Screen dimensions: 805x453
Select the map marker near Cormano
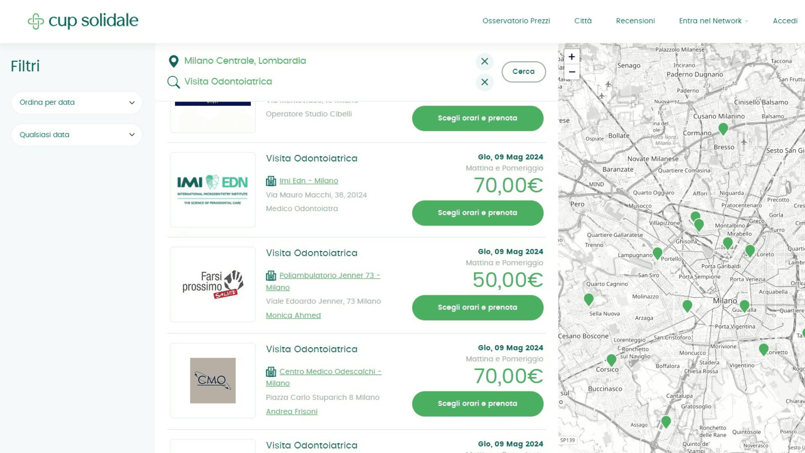pos(723,128)
